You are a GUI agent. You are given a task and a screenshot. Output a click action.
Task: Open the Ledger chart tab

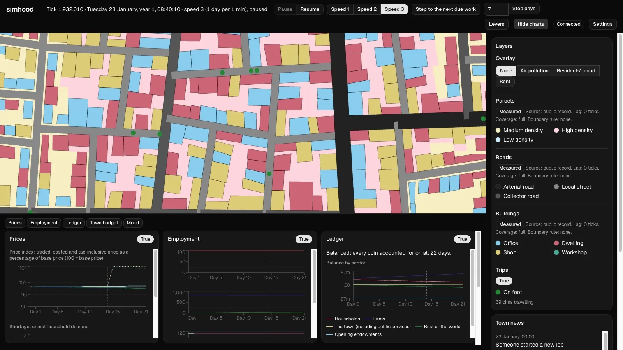74,223
